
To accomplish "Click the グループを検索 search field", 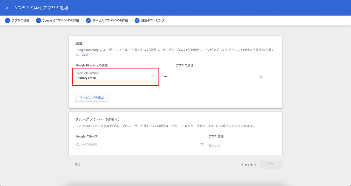I will coord(135,145).
